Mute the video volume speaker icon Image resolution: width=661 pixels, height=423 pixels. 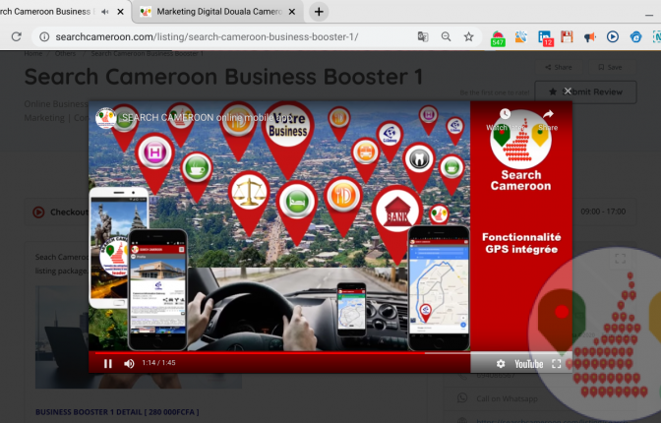pos(129,364)
